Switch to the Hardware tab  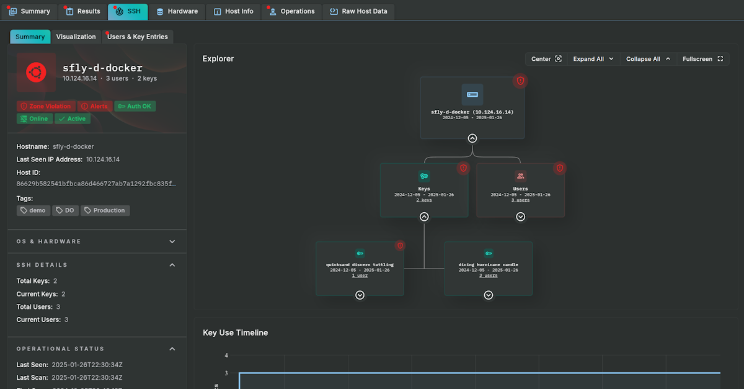pos(177,11)
